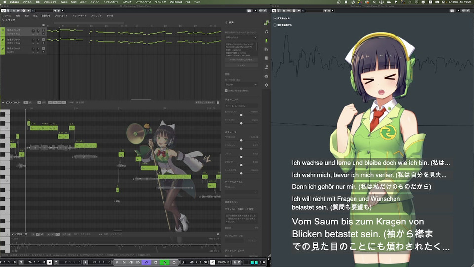Viewport: 474px width, 267px height.
Task: Open the library books panel icon
Action: pyautogui.click(x=266, y=49)
